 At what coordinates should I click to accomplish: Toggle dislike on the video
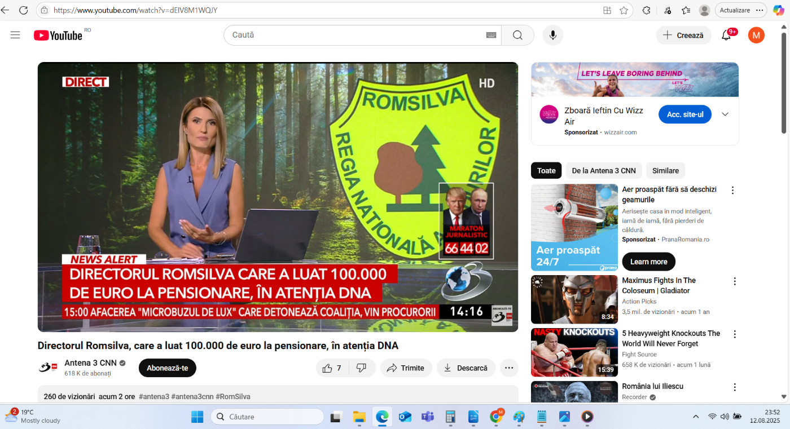tap(362, 368)
